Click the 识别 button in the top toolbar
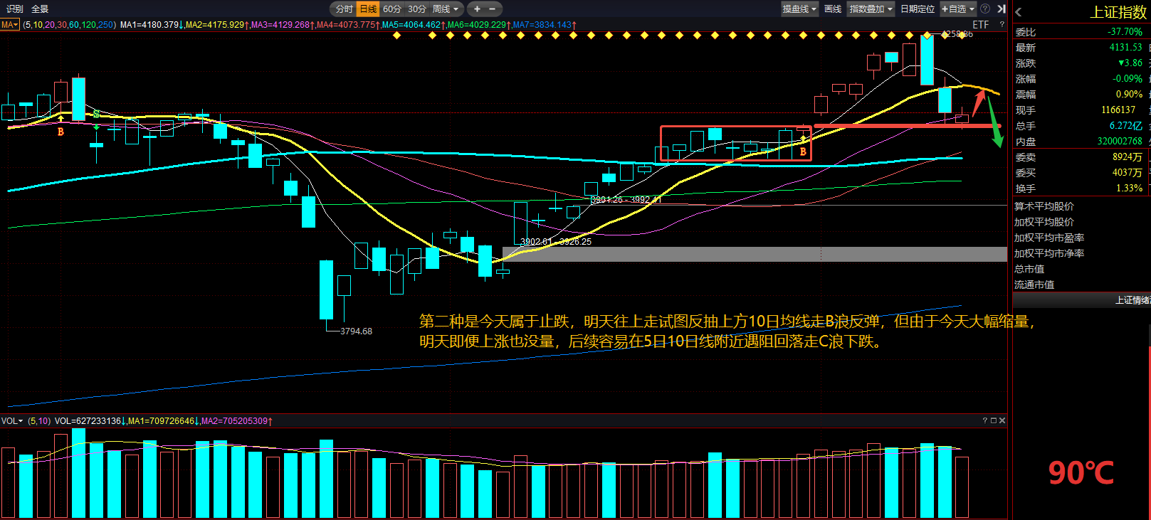This screenshot has height=520, width=1151. pyautogui.click(x=15, y=9)
